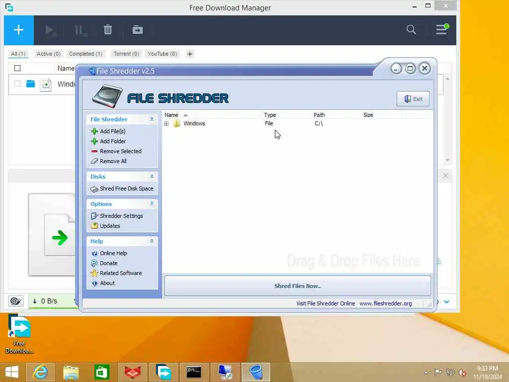Minimize the File Shredder window

point(396,69)
